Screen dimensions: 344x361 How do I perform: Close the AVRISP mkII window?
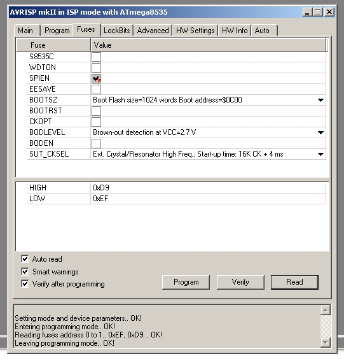pos(329,12)
